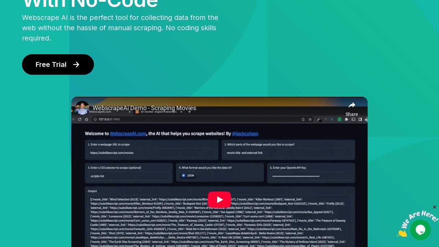The height and width of the screenshot is (247, 439).
Task: Click the Free Trial button
Action: 58,64
